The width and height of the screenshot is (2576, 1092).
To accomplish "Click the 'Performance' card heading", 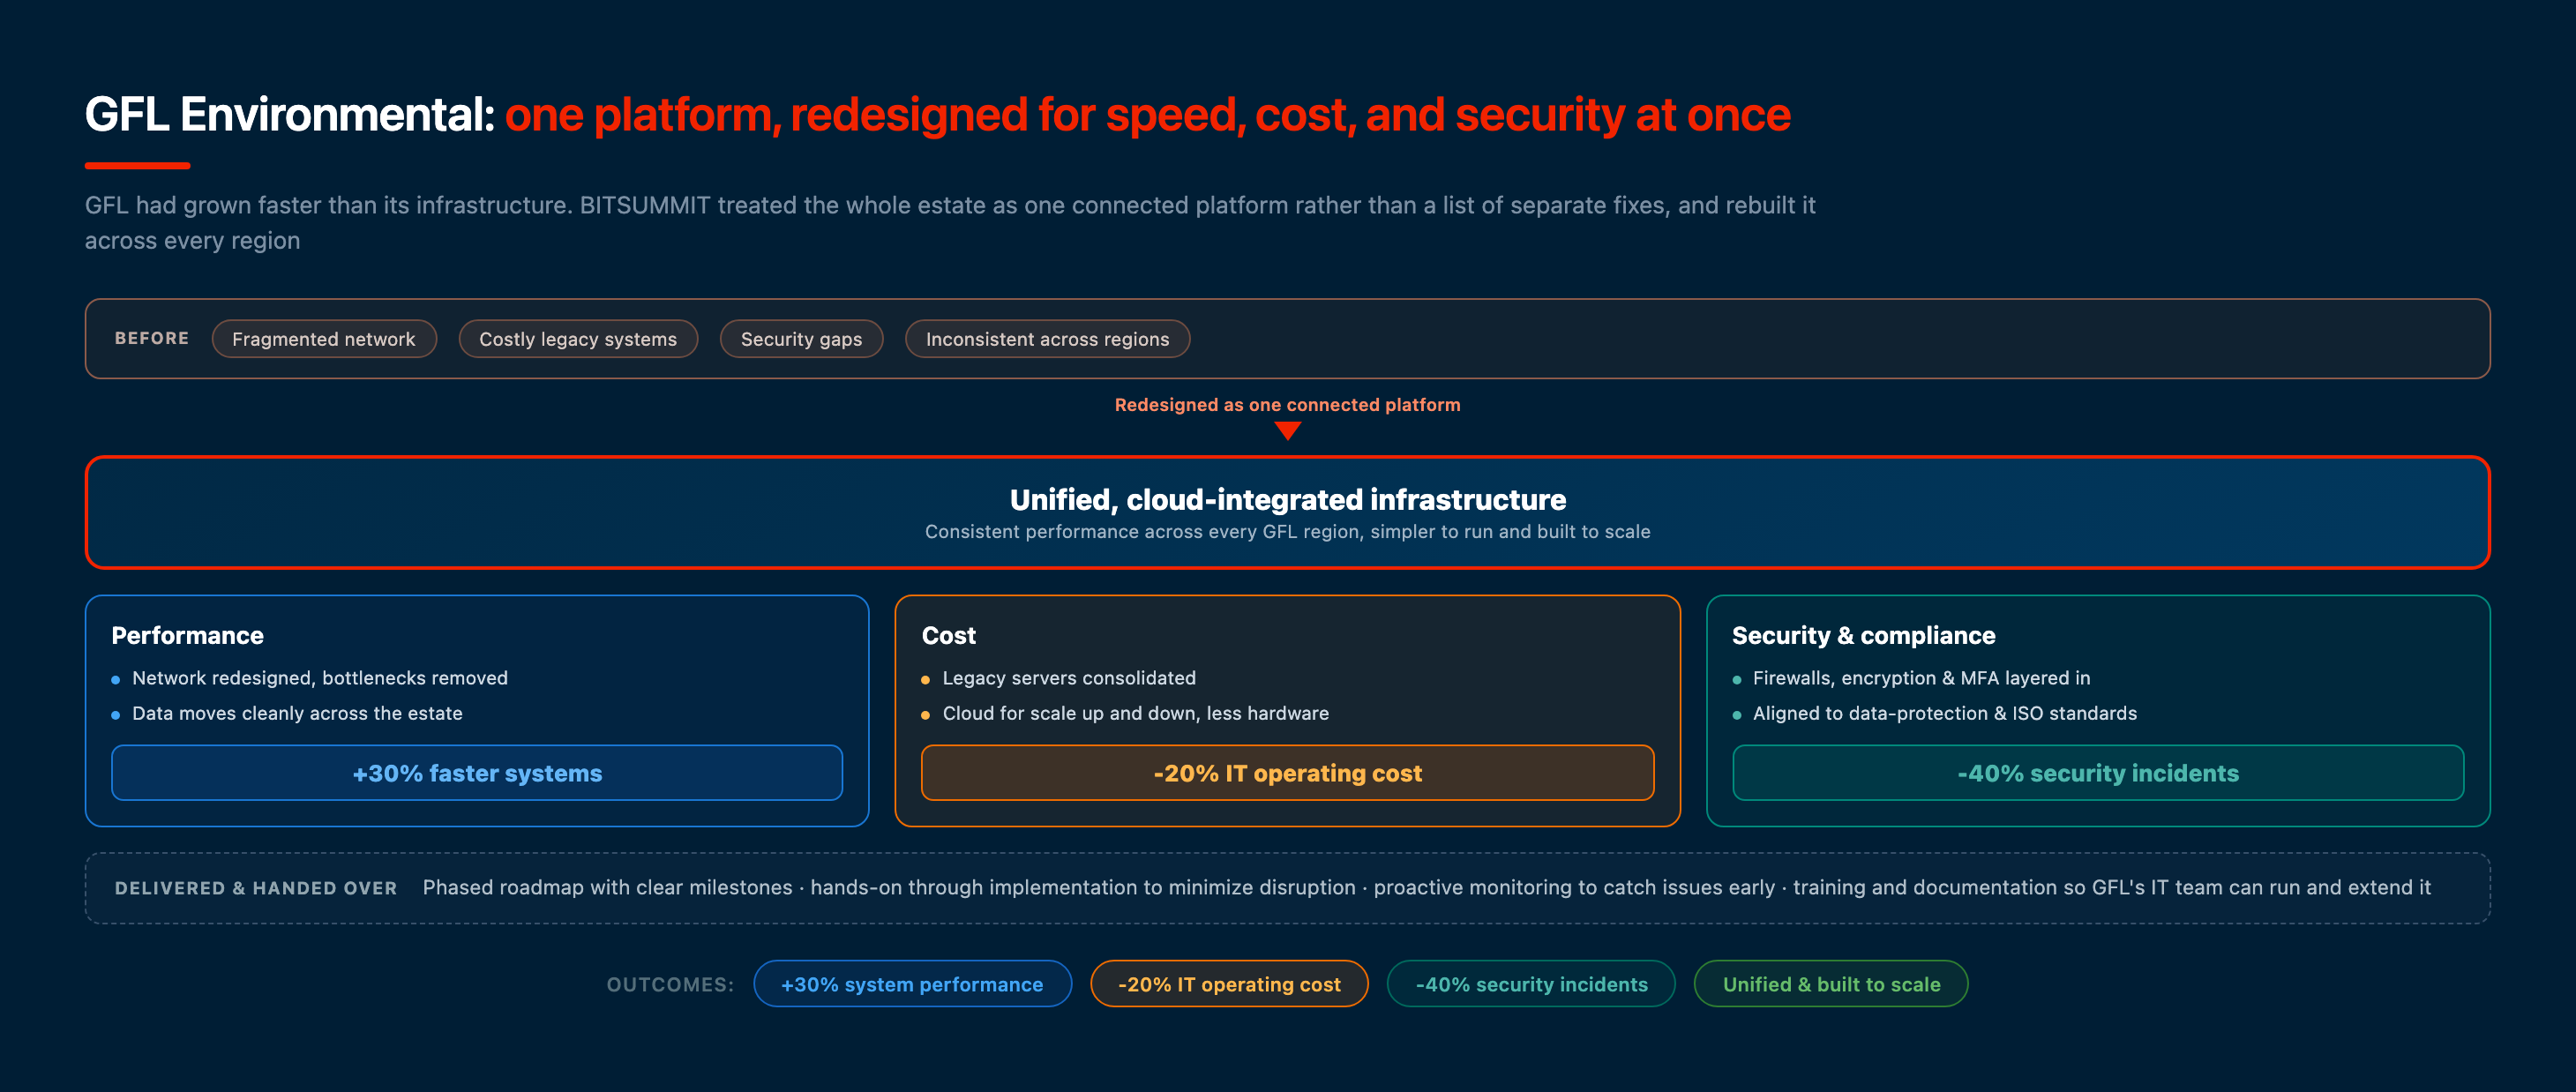I will (x=188, y=636).
